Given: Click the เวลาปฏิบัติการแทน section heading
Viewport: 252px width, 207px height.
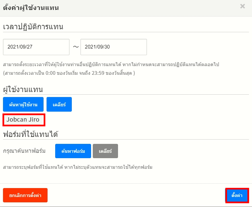Looking at the screenshot, I should point(33,27).
